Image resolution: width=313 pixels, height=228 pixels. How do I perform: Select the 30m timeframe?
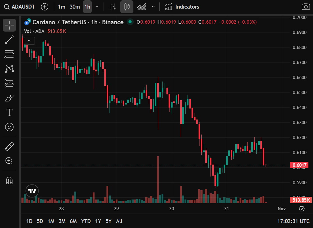75,7
